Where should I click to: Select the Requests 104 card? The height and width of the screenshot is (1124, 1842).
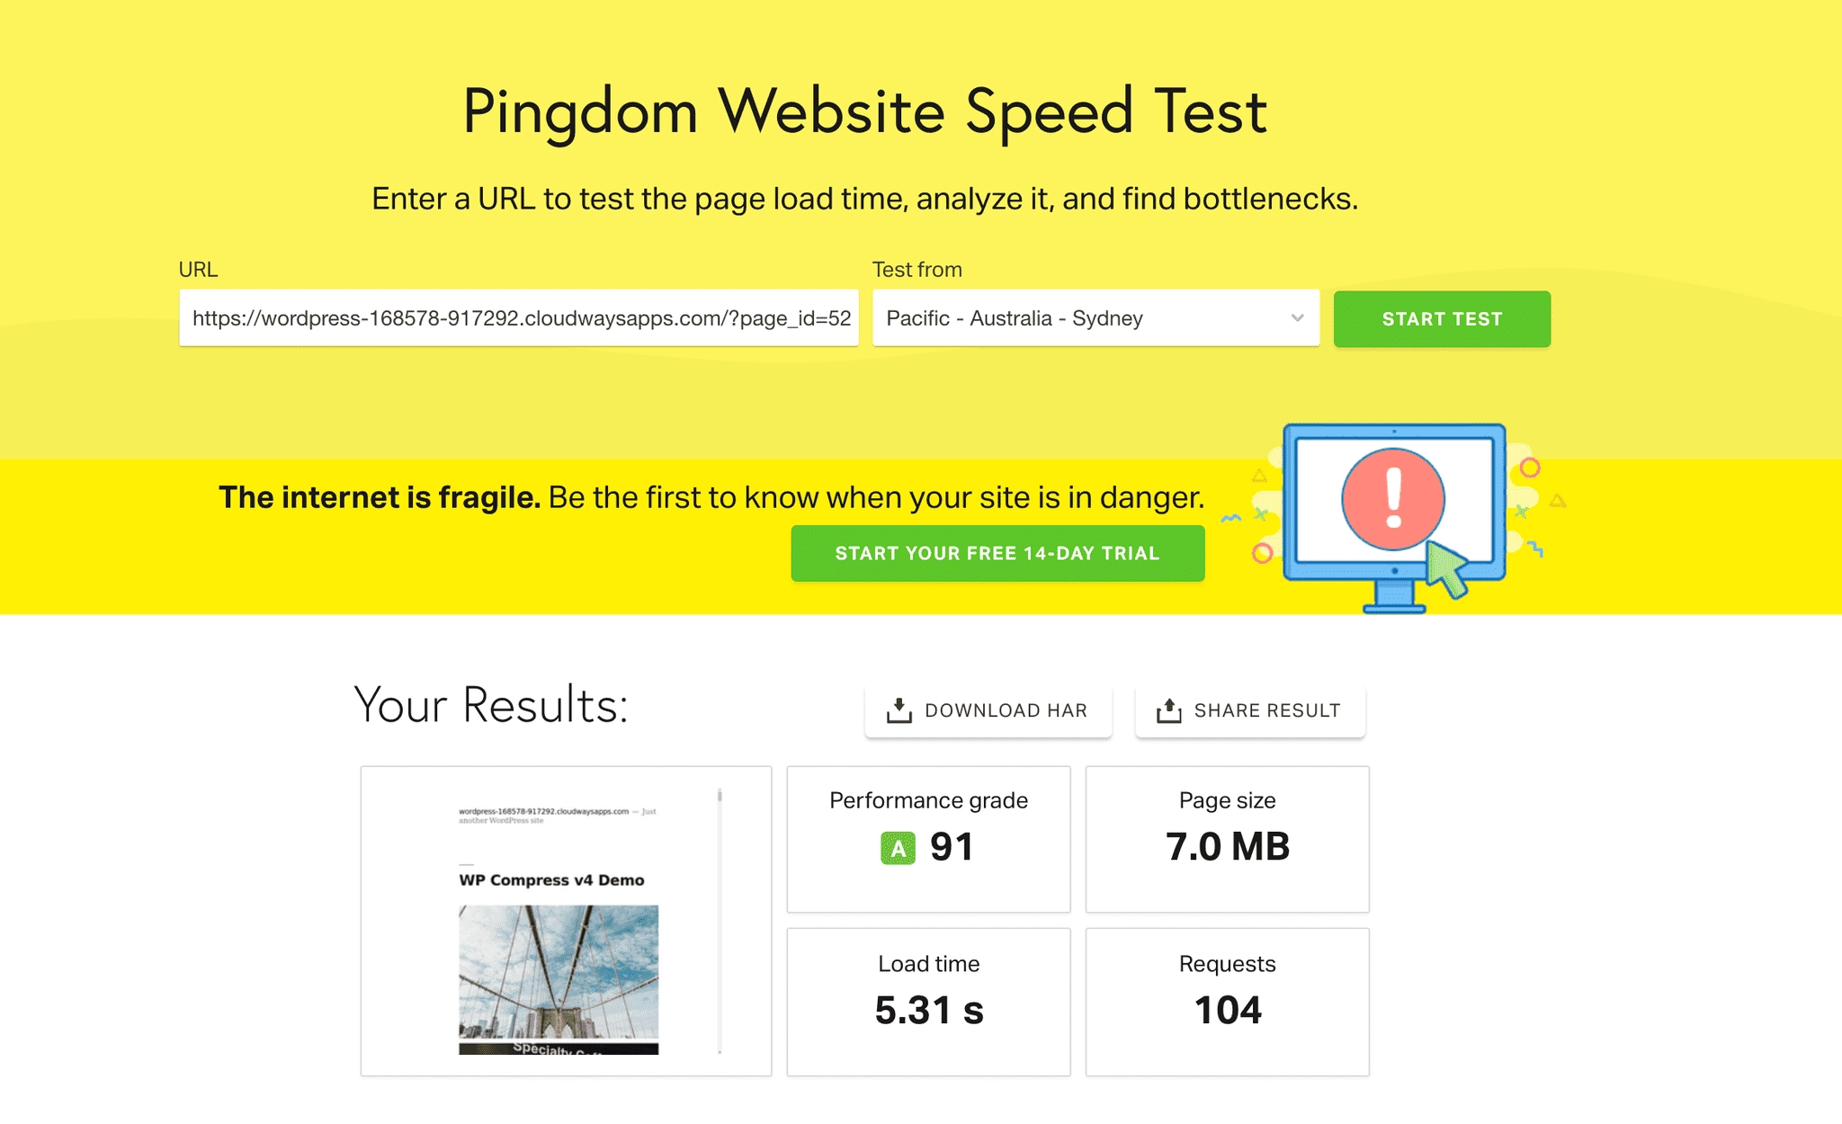(x=1227, y=1002)
